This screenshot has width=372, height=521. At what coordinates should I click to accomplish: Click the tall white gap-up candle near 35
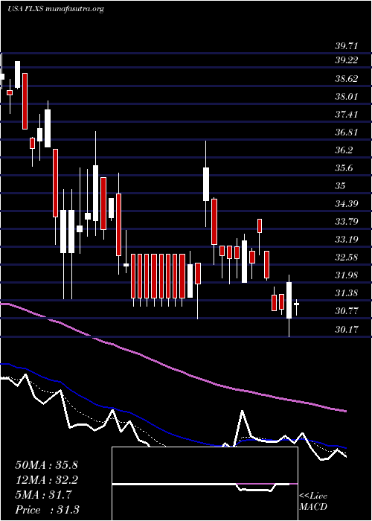point(206,184)
